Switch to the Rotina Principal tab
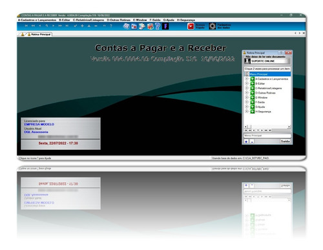The image size is (323, 250). click(x=39, y=34)
